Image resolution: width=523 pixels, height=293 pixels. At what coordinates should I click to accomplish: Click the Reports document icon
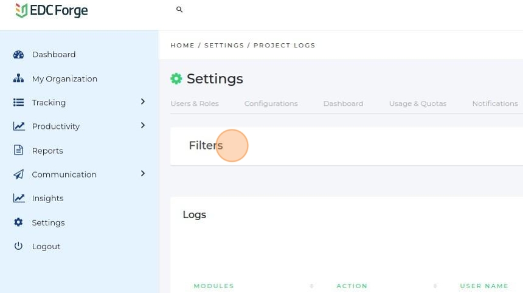[19, 150]
